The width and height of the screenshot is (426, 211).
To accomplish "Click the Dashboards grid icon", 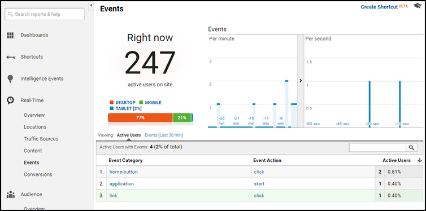I will tap(10, 35).
